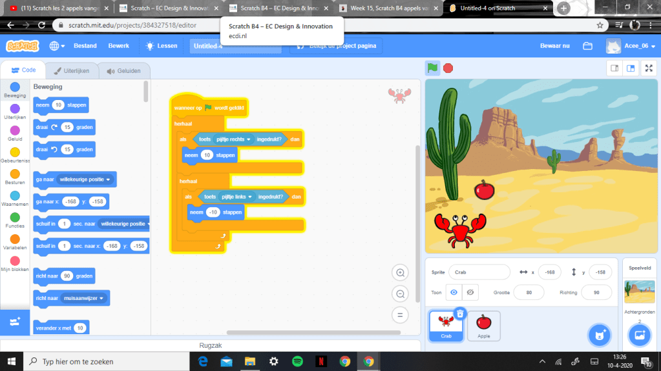Viewport: 661px width, 371px height.
Task: Click the 'Bewaar nu' save link
Action: [555, 46]
